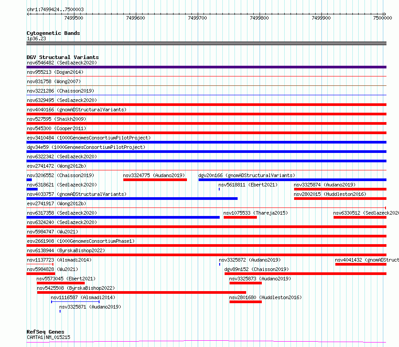Viewport: 399px width, 347px height.
Task: Click the blue dgv20n166 variant bar
Action: coord(292,180)
